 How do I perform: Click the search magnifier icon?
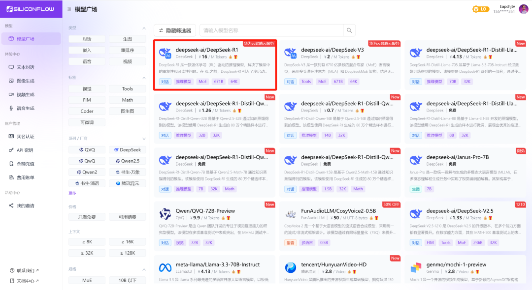click(x=349, y=30)
